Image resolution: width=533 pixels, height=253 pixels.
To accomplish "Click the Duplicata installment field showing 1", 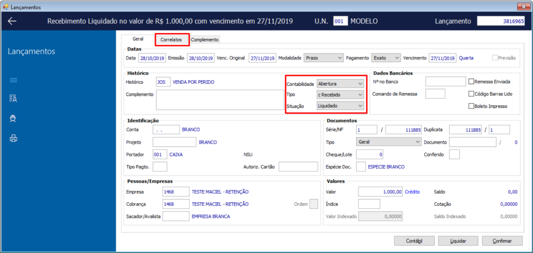I will (x=499, y=130).
